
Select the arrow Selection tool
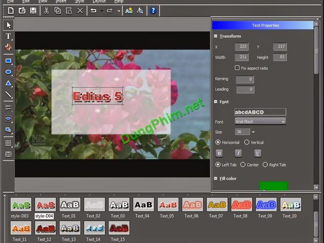click(8, 25)
